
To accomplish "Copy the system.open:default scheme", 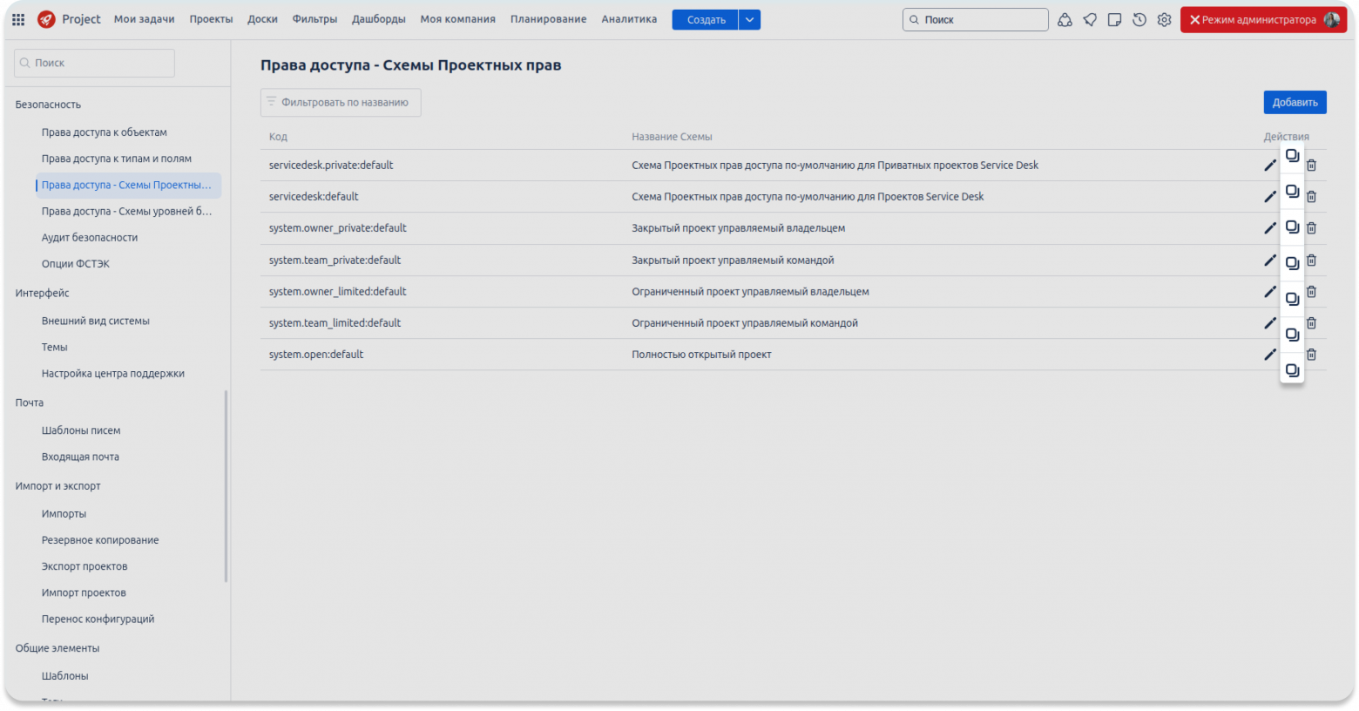I will (1292, 370).
